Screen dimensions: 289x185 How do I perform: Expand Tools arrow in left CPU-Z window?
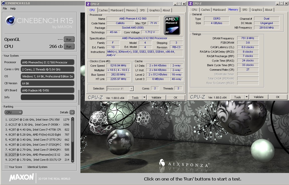point(144,98)
